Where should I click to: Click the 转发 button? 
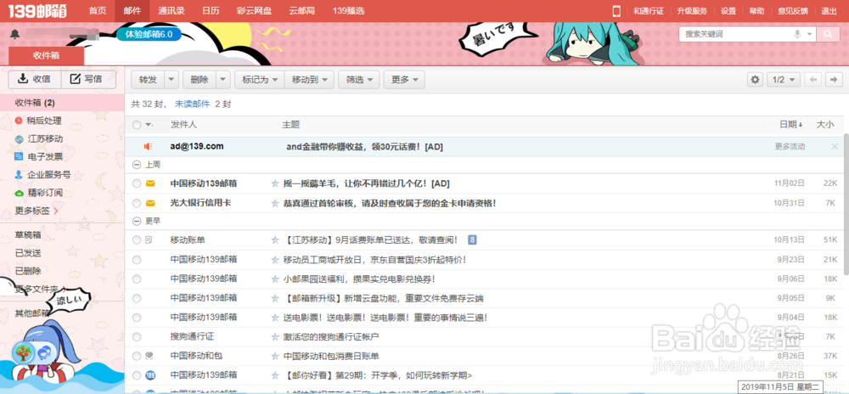148,80
